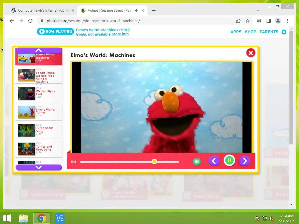Share this page icon
The width and height of the screenshot is (299, 224).
pos(238,21)
